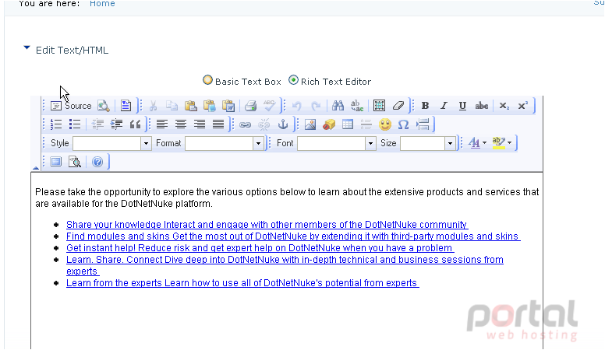Toggle Italic formatting
The image size is (605, 350).
click(444, 106)
